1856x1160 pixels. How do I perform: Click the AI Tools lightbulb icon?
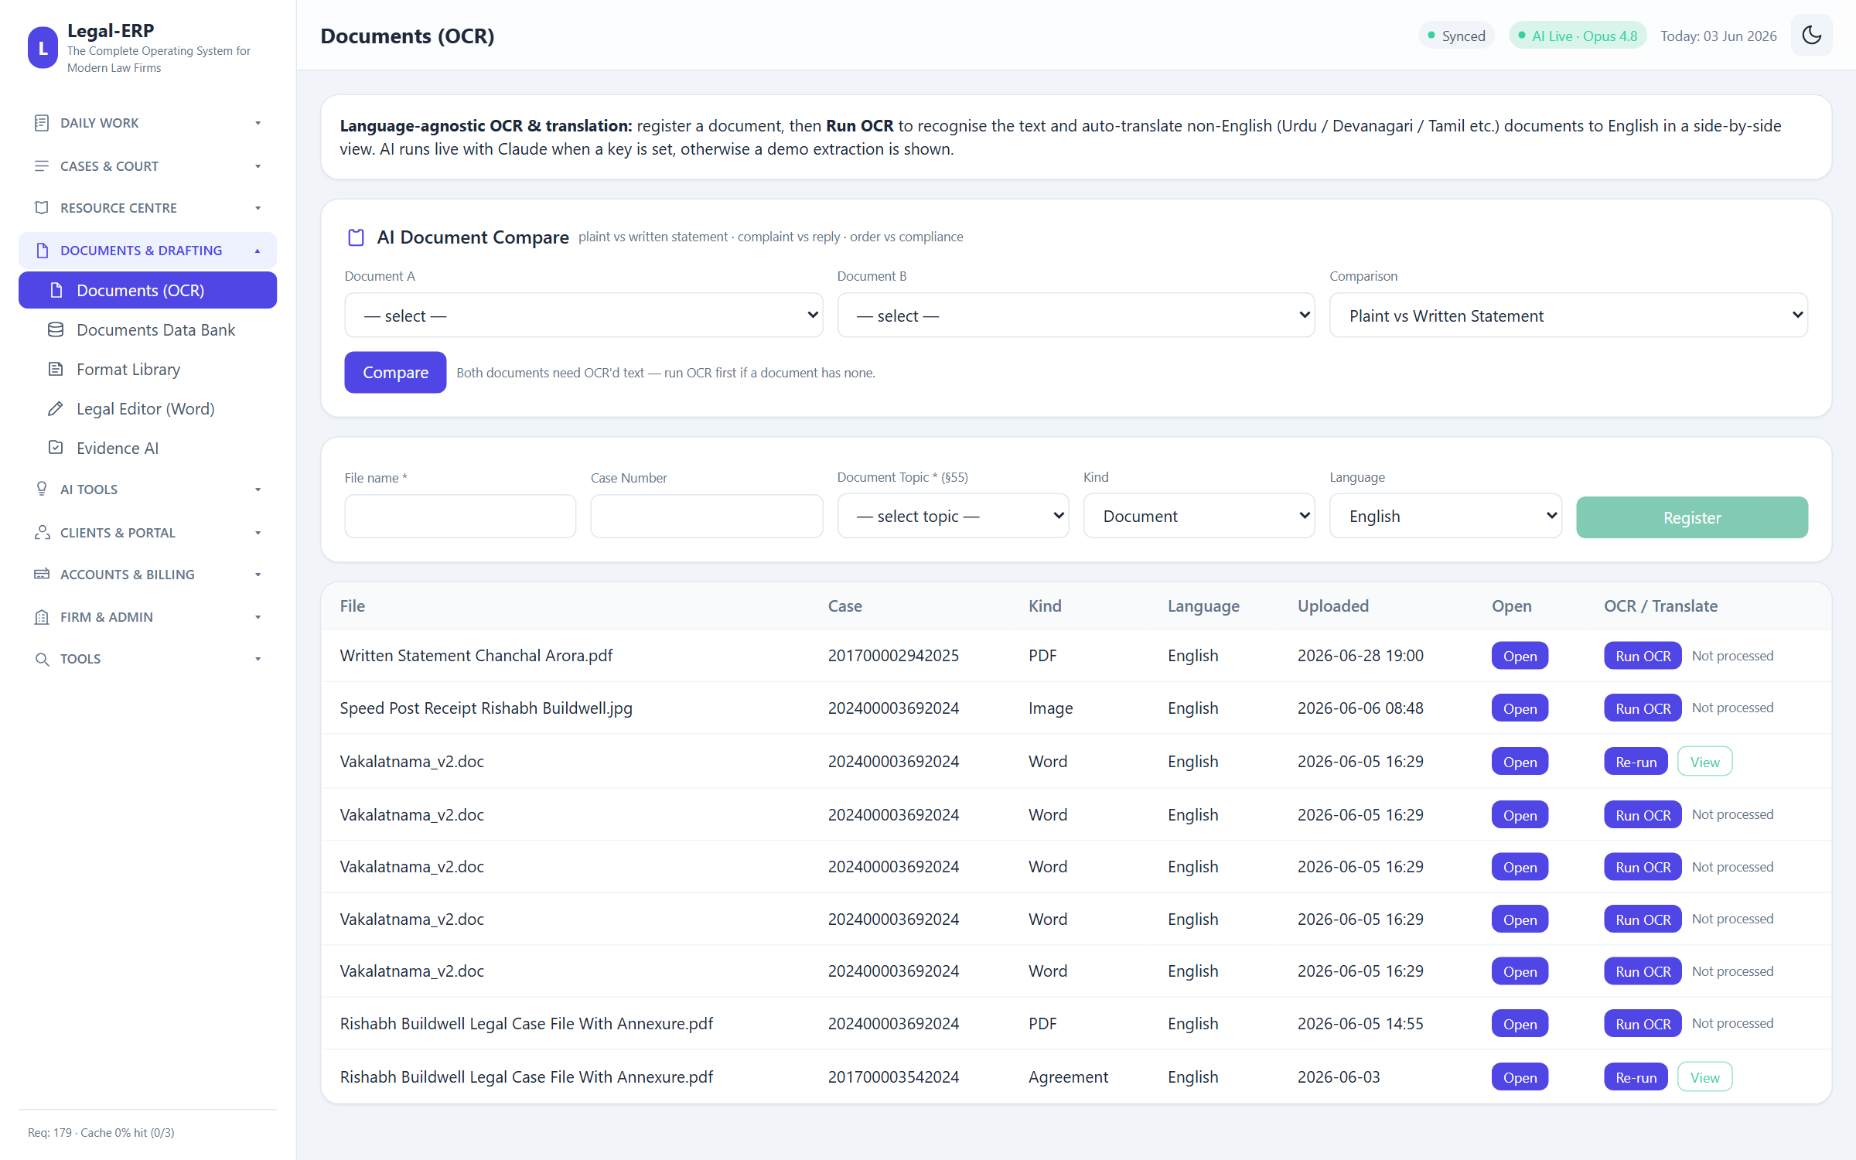point(42,490)
